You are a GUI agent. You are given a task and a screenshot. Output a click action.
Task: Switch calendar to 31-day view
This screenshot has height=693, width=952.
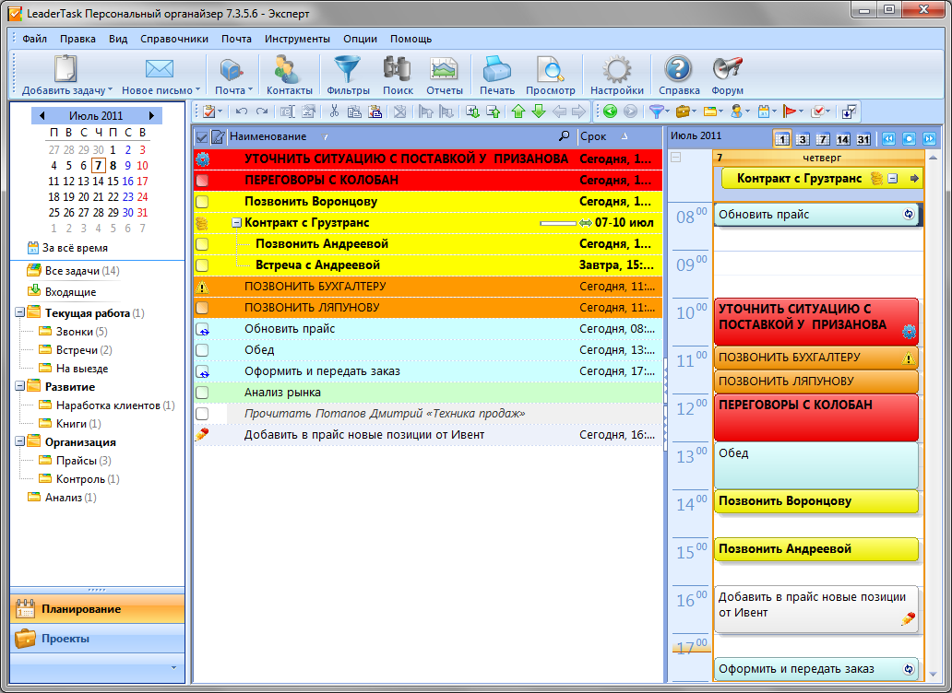tap(863, 139)
